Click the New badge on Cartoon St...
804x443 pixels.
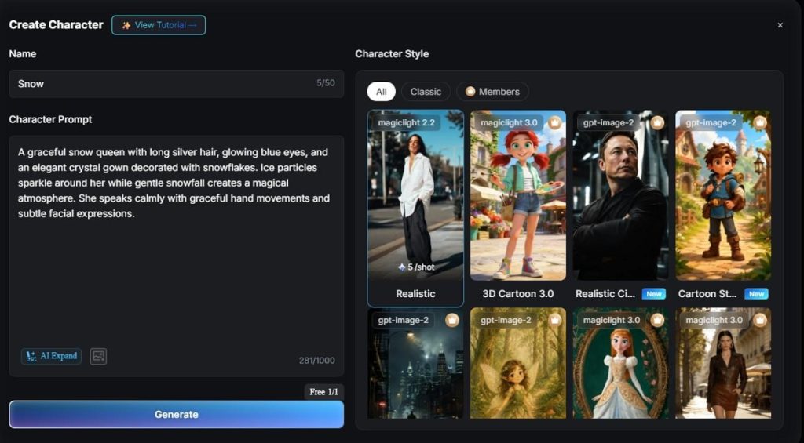[x=756, y=294]
